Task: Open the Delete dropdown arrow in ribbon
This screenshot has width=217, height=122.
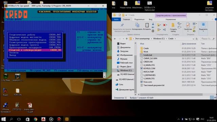Action: tap(166, 25)
